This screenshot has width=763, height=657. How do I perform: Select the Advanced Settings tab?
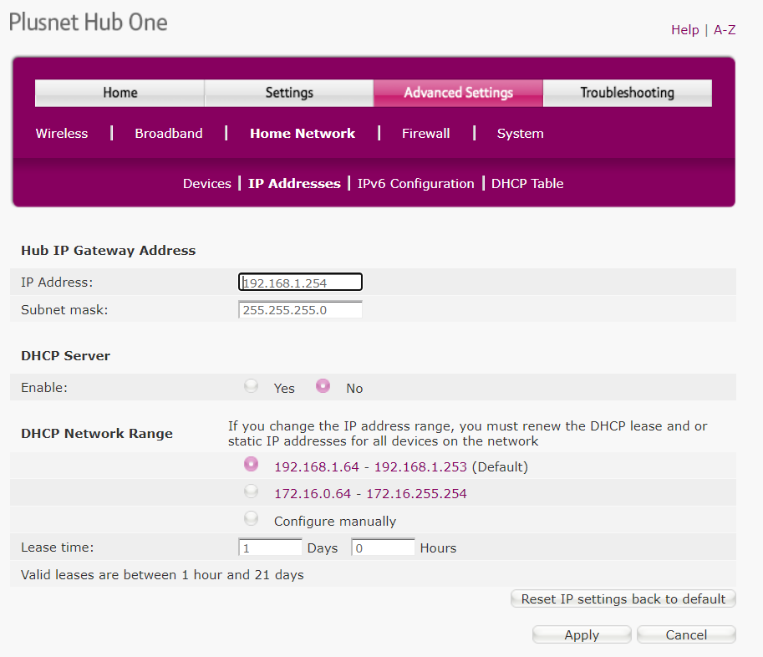tap(458, 93)
